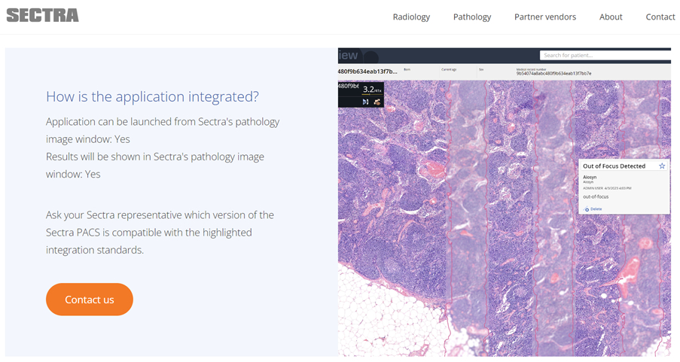
Task: Click the delete icon in annotation popup
Action: pyautogui.click(x=586, y=209)
